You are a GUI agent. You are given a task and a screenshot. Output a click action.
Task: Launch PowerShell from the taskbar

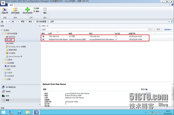pos(19,112)
